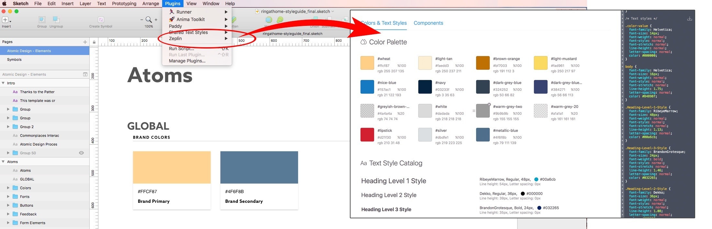This screenshot has height=229, width=712.
Task: Select the Symbols page
Action: click(x=14, y=60)
